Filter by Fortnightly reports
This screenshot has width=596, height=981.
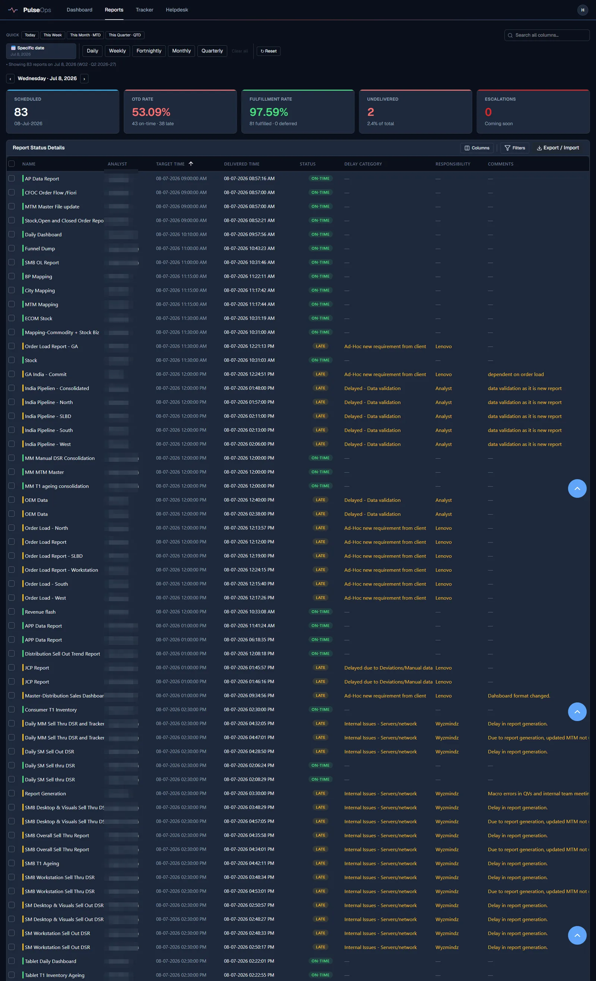(149, 51)
